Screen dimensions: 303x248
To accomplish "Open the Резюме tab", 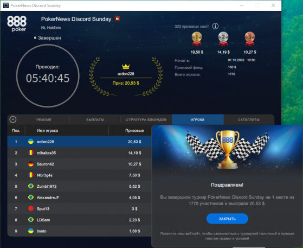I will click(x=44, y=119).
